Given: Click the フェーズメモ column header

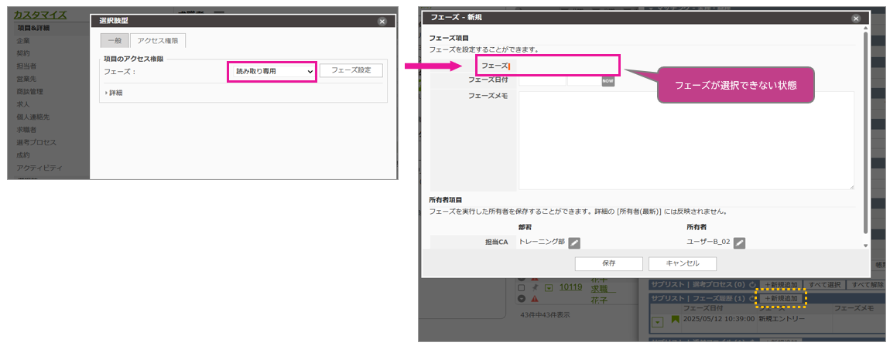Looking at the screenshot, I should 853,309.
